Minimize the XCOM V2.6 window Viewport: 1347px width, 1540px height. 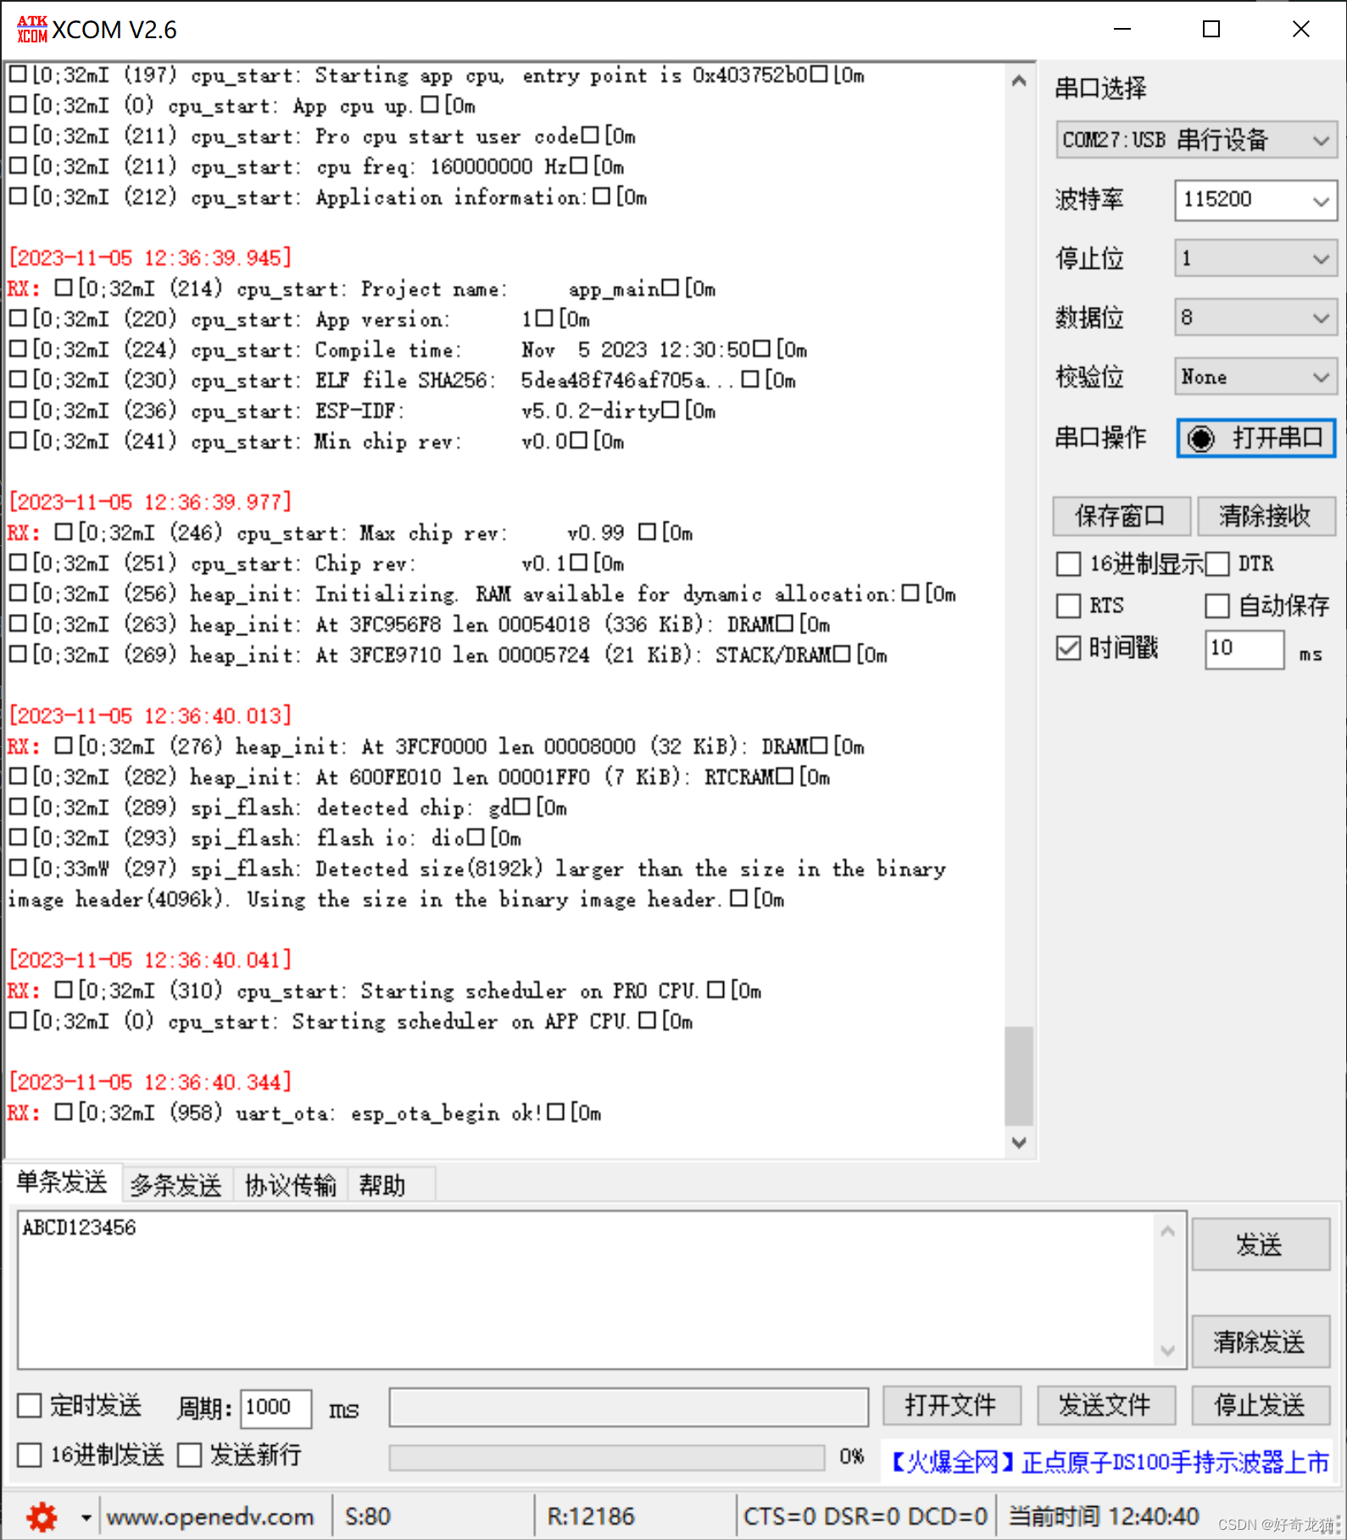pyautogui.click(x=1122, y=30)
